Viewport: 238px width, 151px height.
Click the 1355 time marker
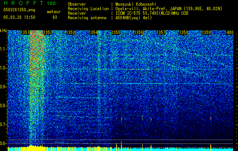(x=116, y=32)
